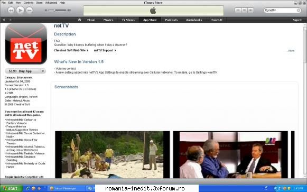Viewport: 307px width, 192px height.
Task: Click the Screenshots heading
Action: tap(66, 87)
